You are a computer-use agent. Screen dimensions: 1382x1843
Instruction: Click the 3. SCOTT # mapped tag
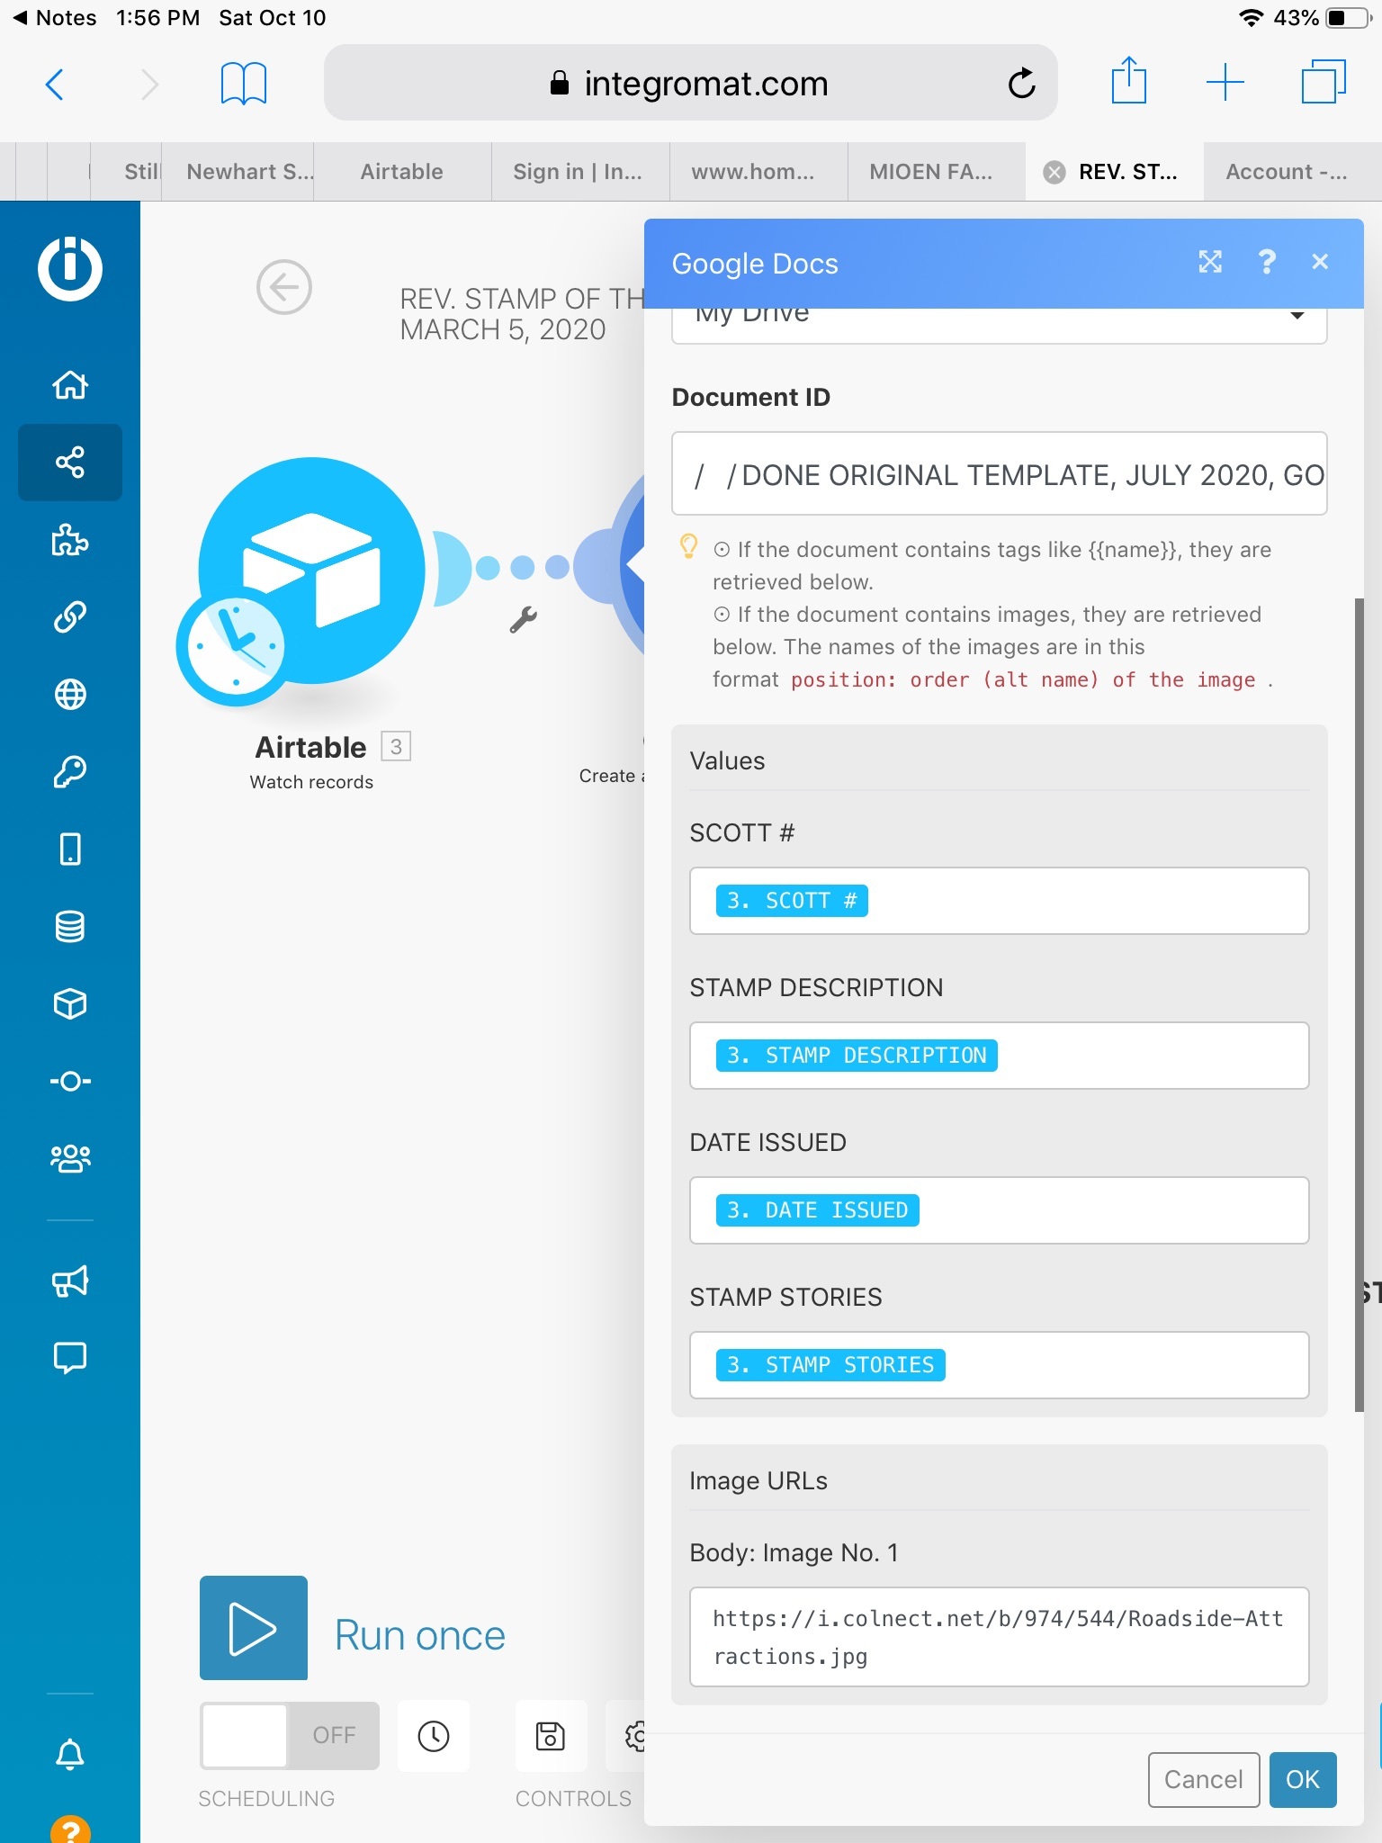click(792, 901)
